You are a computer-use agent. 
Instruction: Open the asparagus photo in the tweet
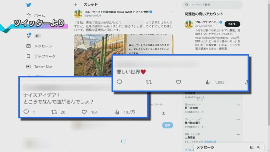99,55
